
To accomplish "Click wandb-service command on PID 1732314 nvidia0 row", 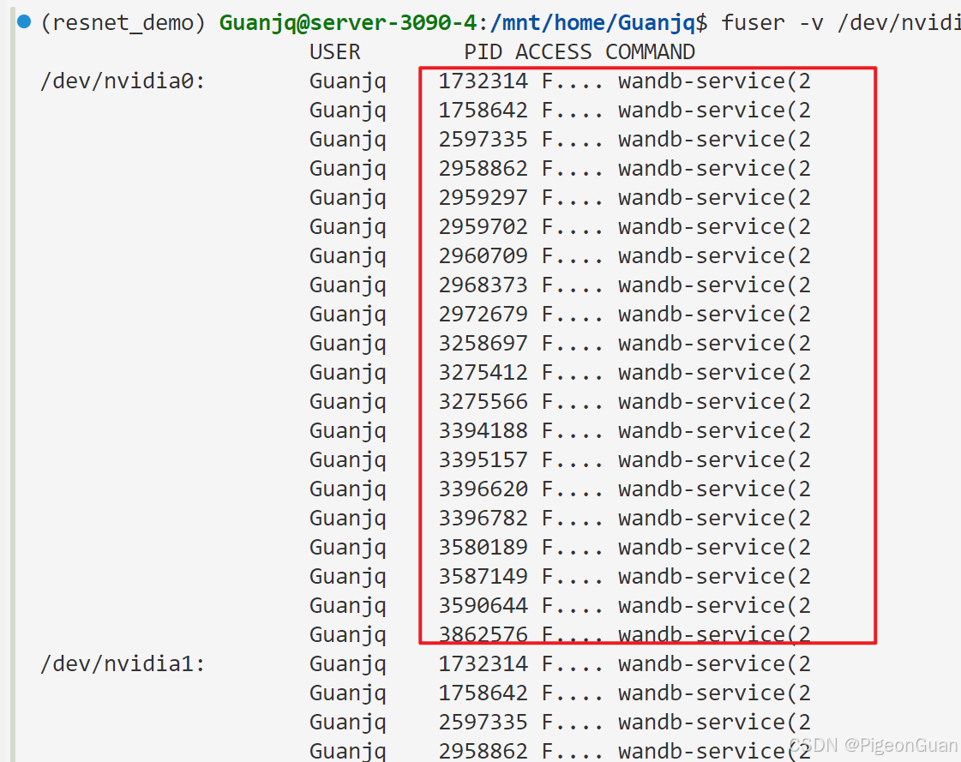I will click(x=715, y=81).
